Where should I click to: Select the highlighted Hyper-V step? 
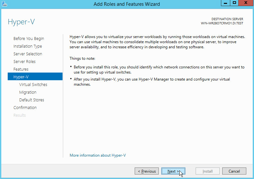click(21, 77)
